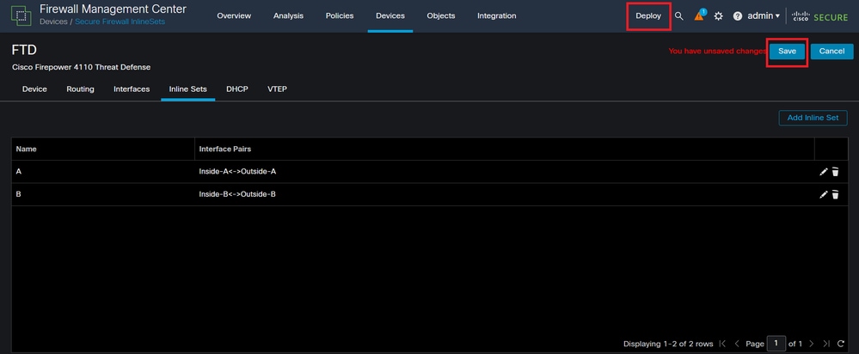Screen dimensions: 859x354
Task: Edit inline set A with pencil icon
Action: tap(823, 172)
